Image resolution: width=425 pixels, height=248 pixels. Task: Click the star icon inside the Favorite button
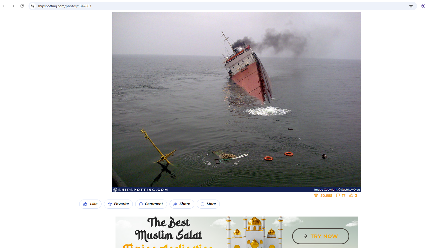[110, 204]
